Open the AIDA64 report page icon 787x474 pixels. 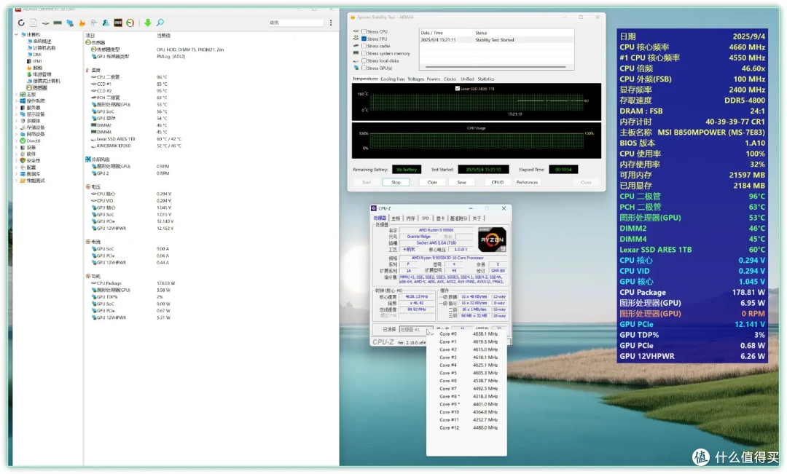point(33,23)
